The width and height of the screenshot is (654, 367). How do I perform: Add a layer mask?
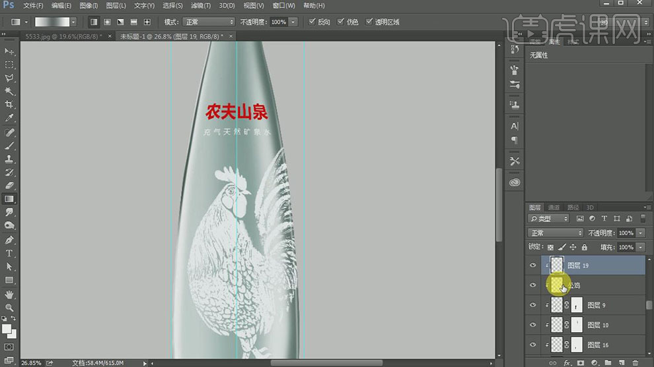pyautogui.click(x=580, y=363)
